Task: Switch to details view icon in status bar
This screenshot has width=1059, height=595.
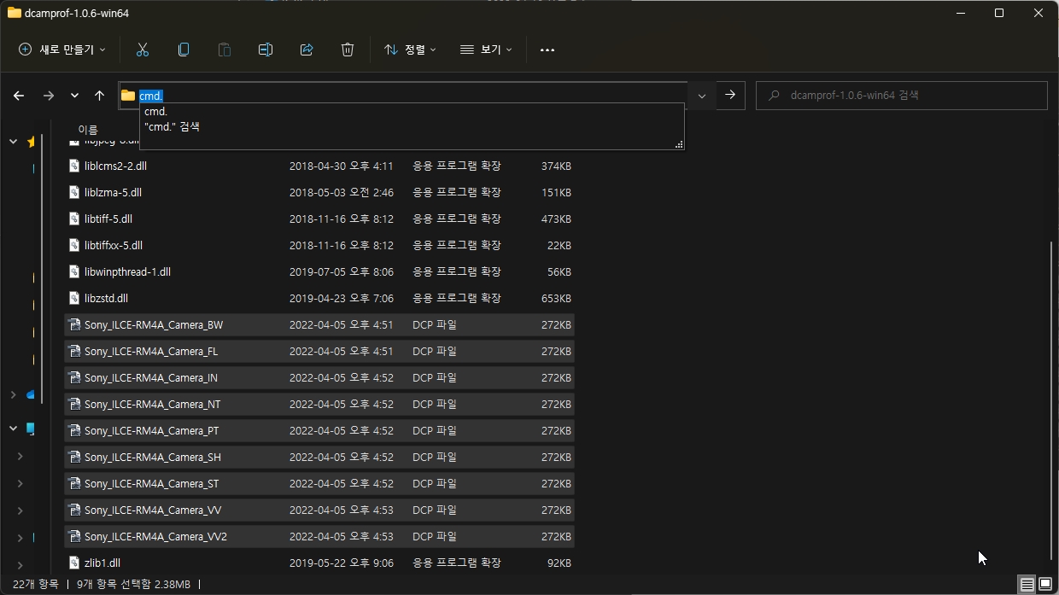Action: [1027, 585]
